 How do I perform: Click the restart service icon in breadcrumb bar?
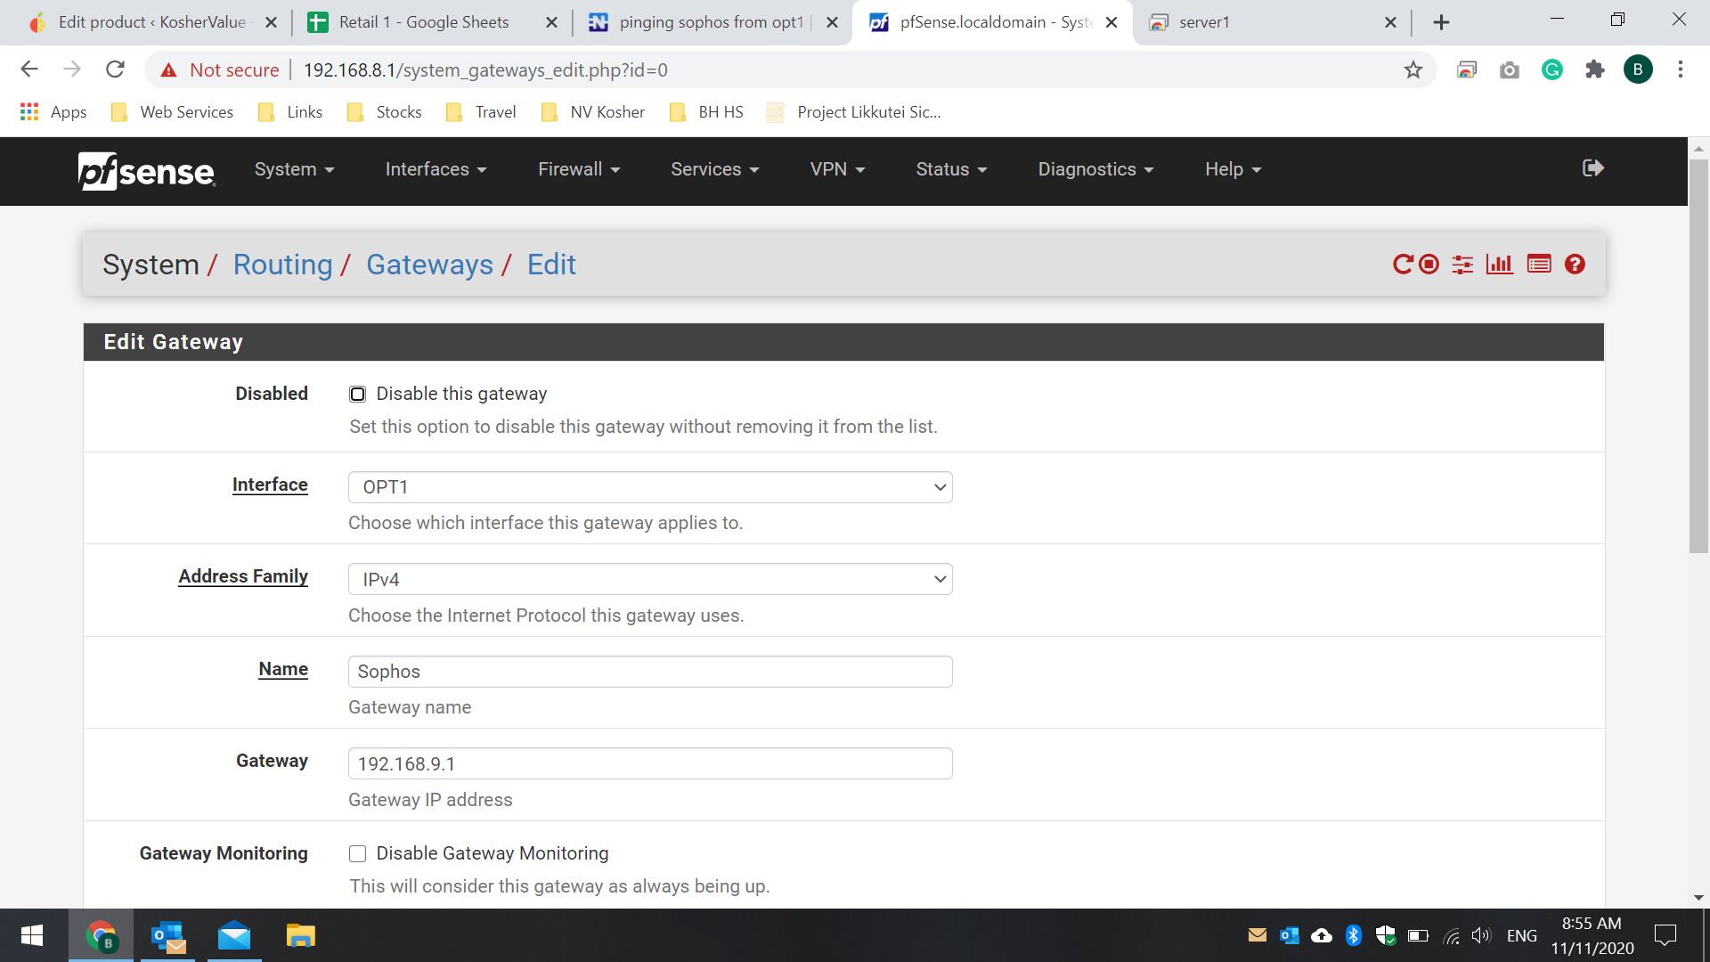pos(1403,265)
